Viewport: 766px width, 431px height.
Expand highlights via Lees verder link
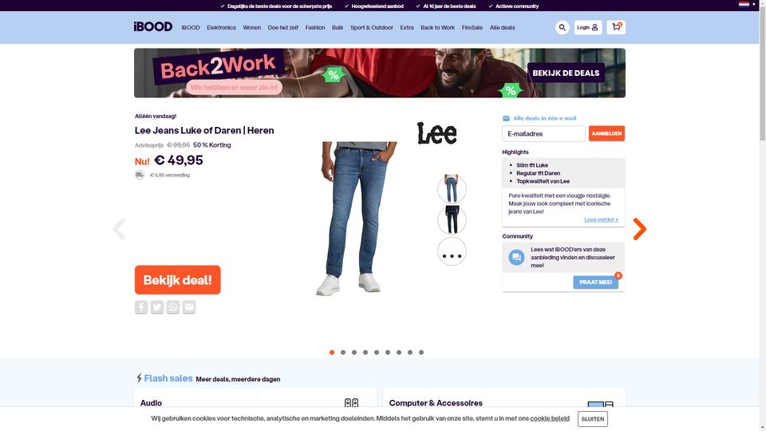tap(601, 219)
